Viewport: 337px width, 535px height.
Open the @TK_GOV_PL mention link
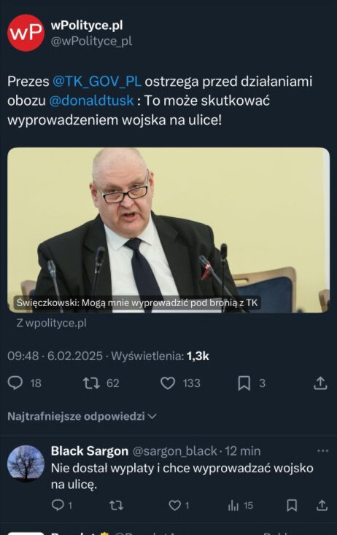96,82
